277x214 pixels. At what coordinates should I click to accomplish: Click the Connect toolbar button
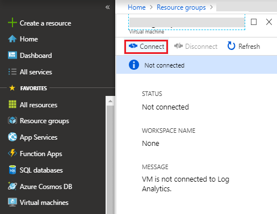pyautogui.click(x=146, y=47)
